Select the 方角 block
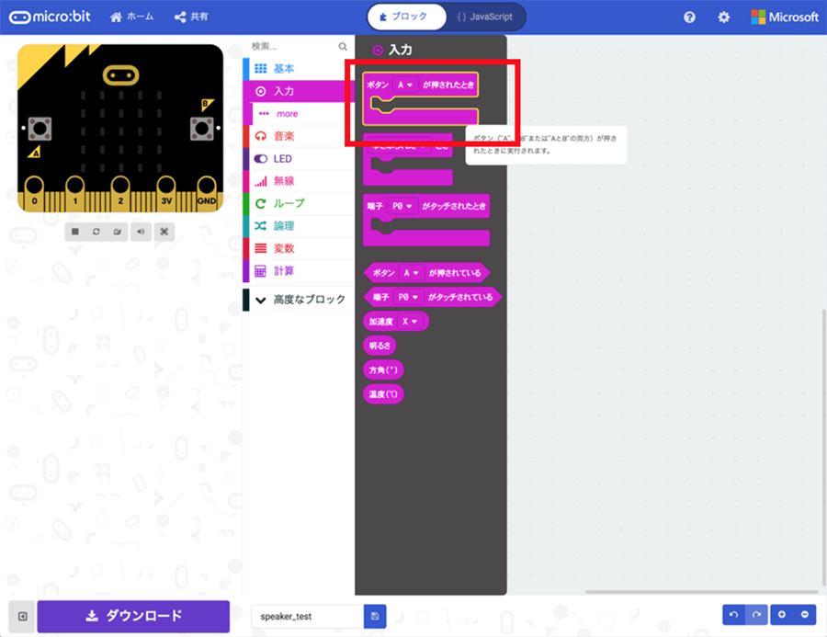Viewport: 827px width, 637px height. (x=383, y=370)
